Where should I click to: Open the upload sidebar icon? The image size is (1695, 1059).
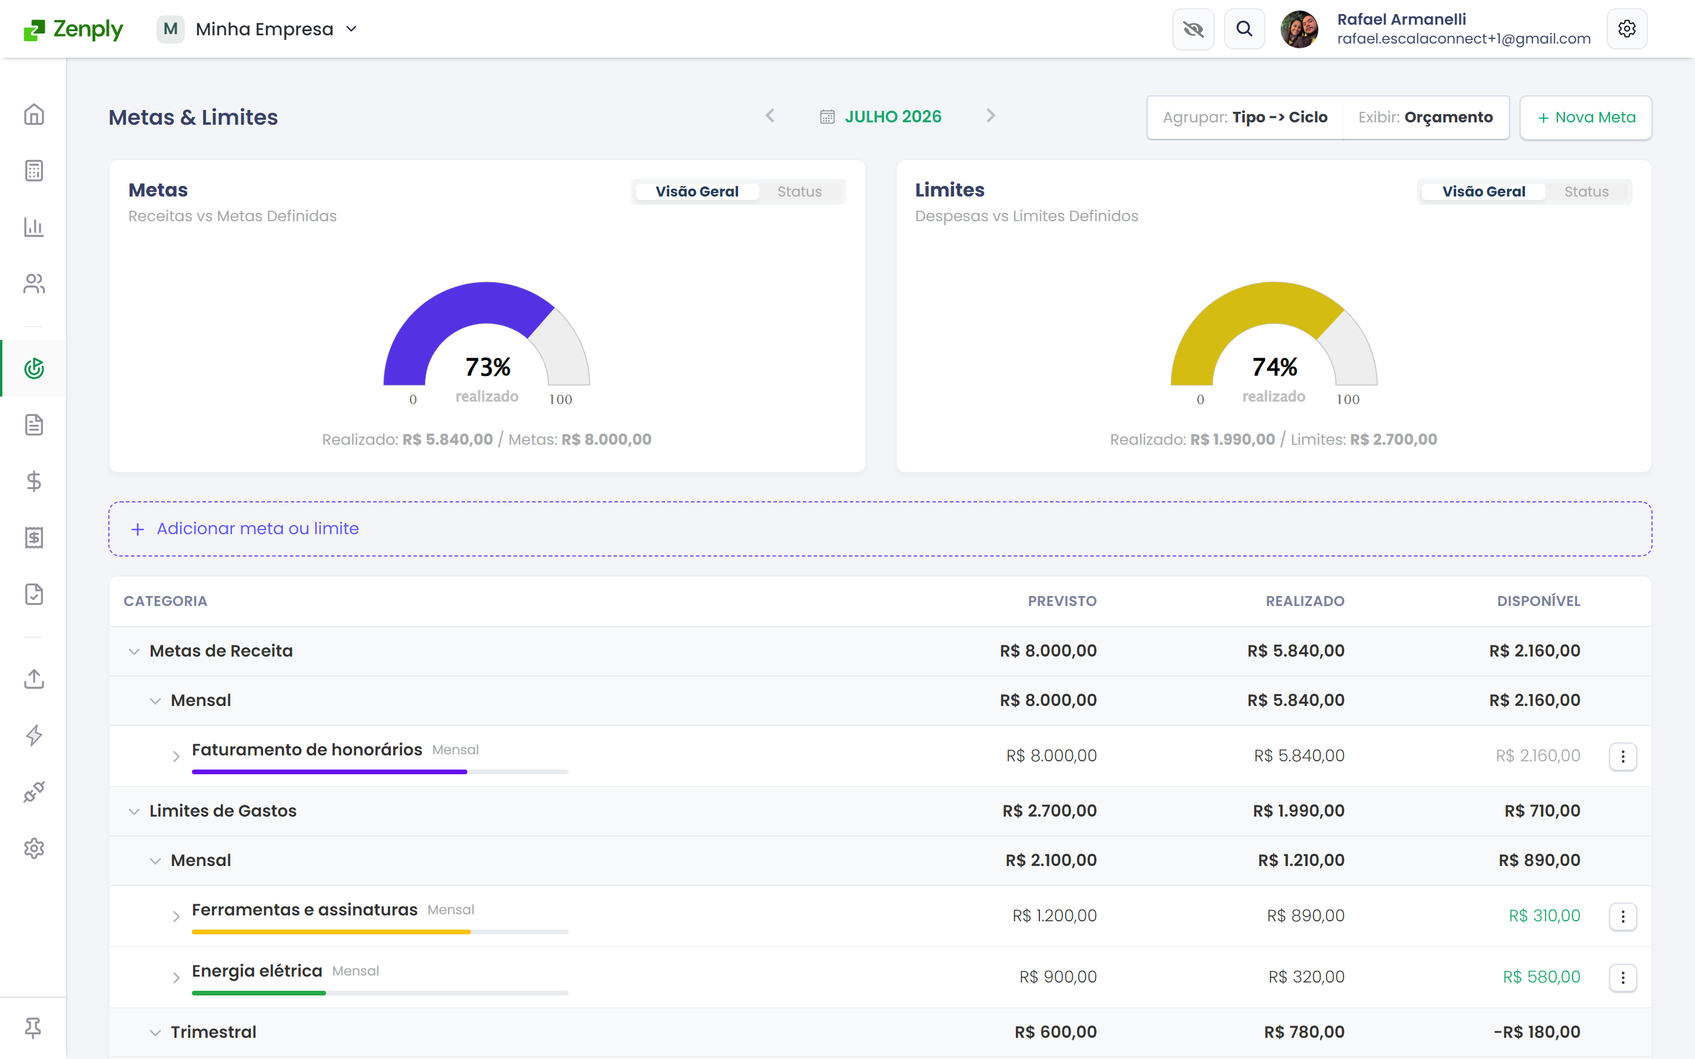[x=34, y=679]
